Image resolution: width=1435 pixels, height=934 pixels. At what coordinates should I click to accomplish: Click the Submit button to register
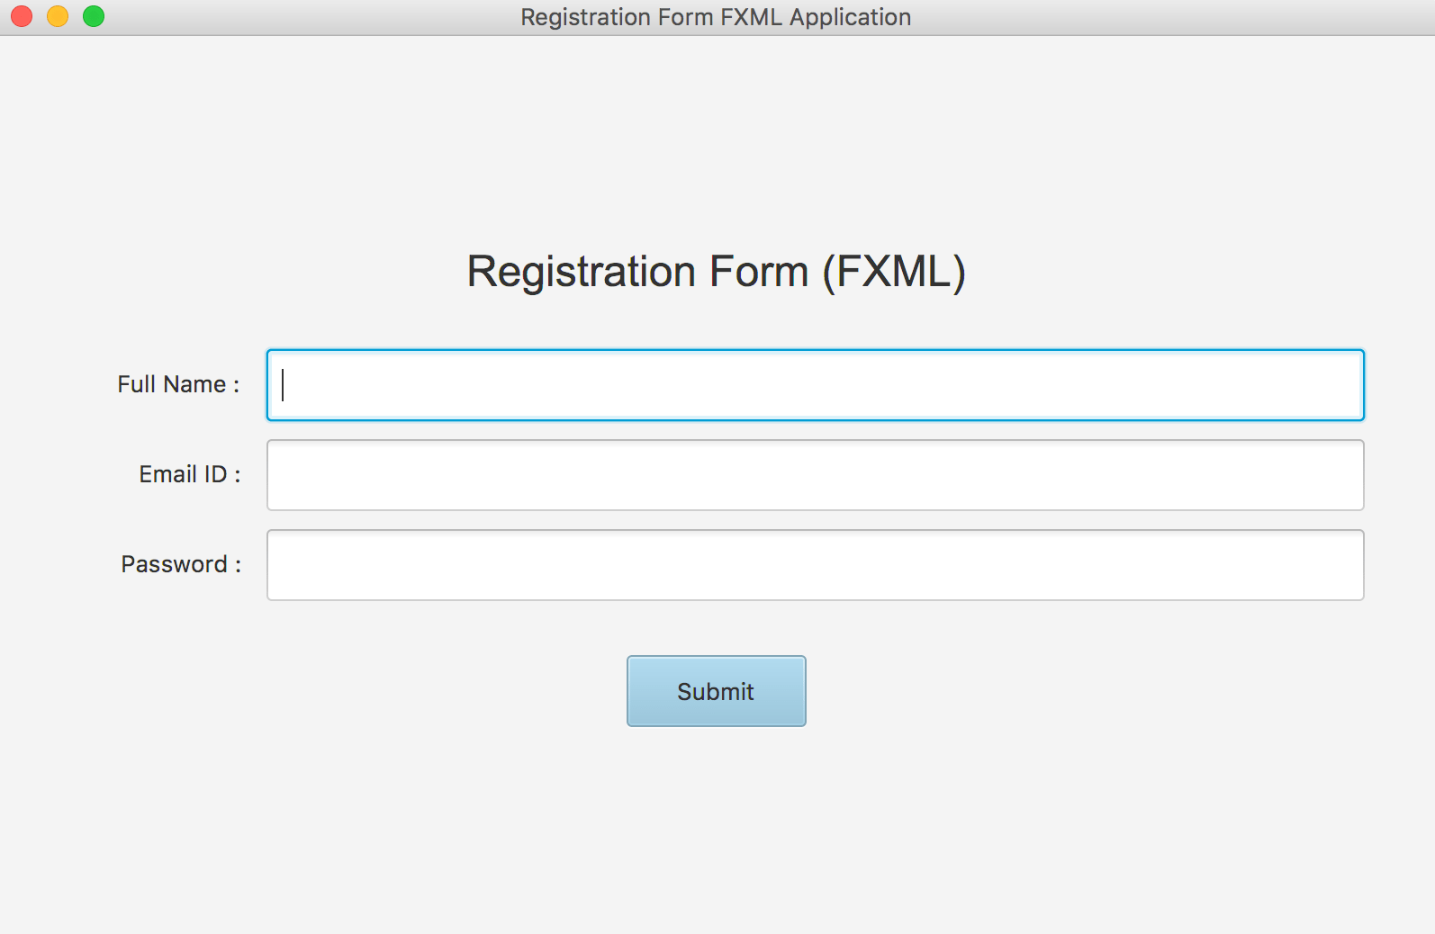(716, 691)
